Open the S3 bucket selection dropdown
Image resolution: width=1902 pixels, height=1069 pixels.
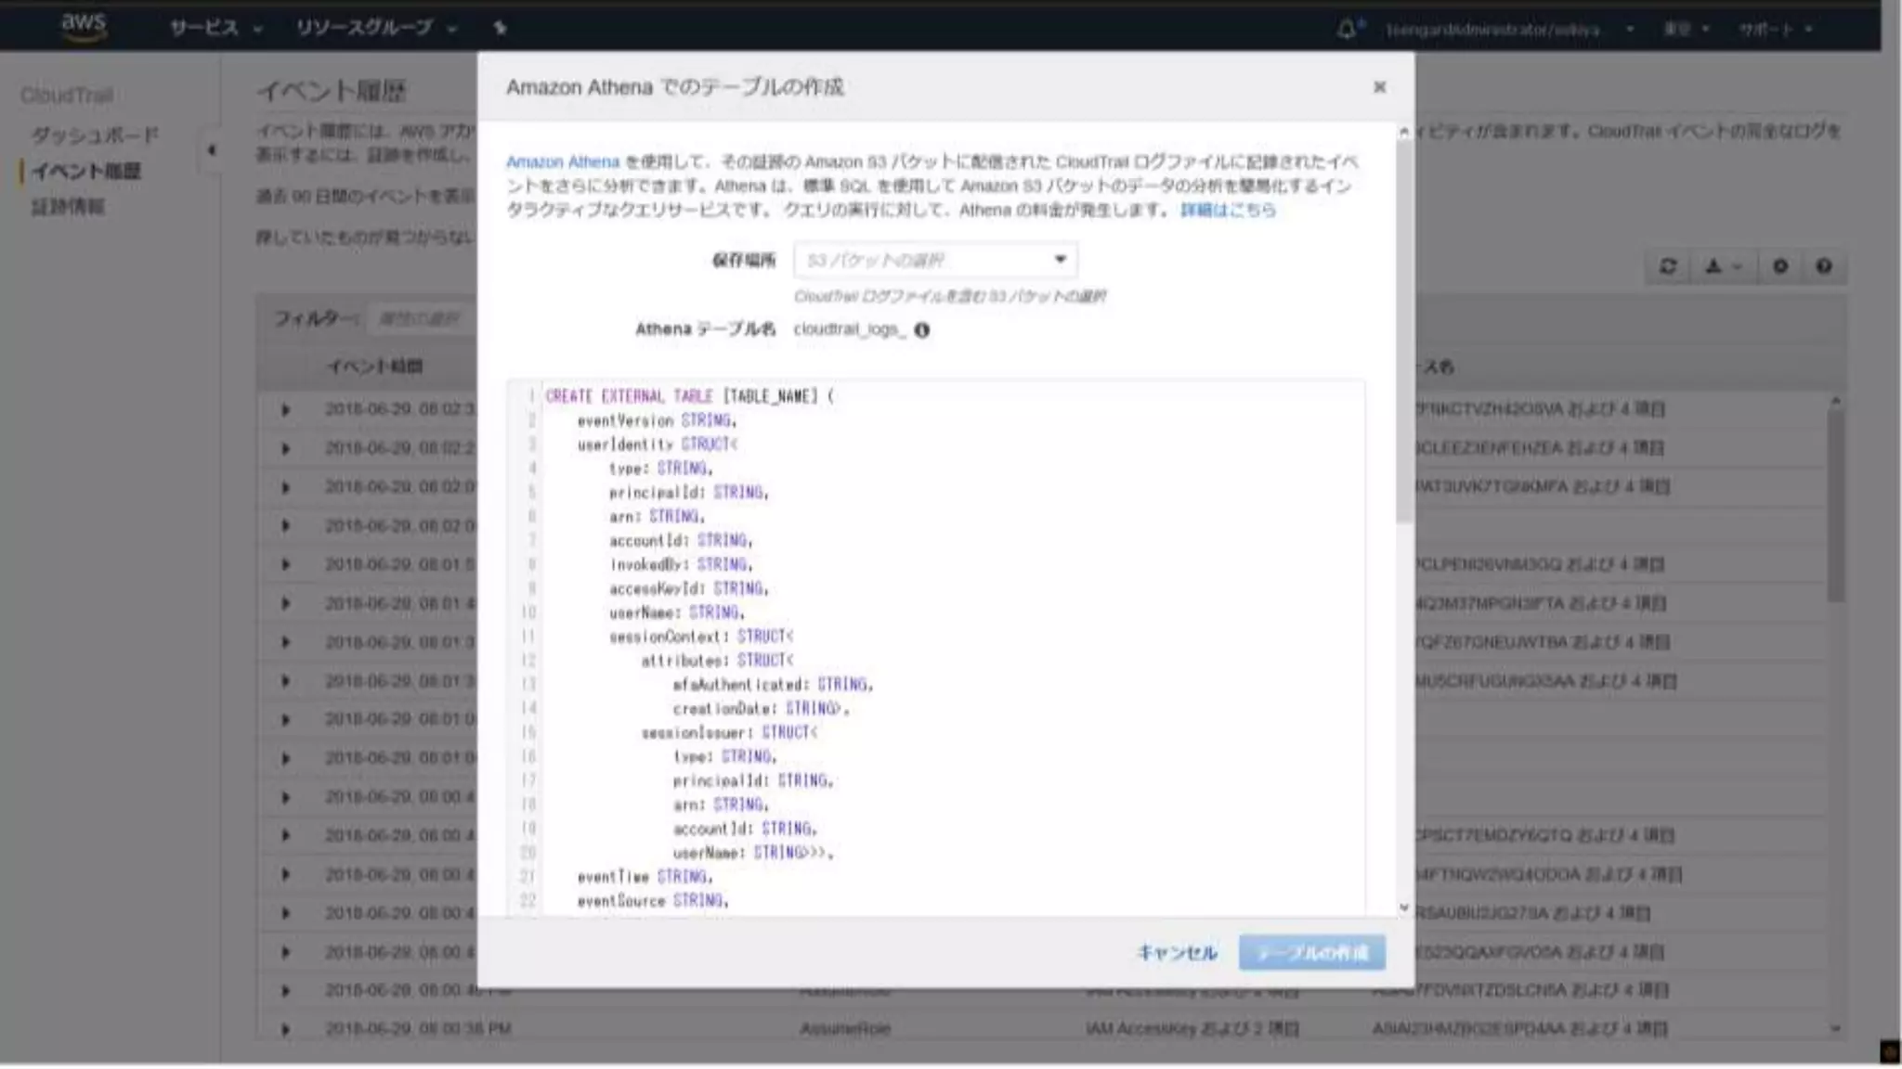[935, 260]
